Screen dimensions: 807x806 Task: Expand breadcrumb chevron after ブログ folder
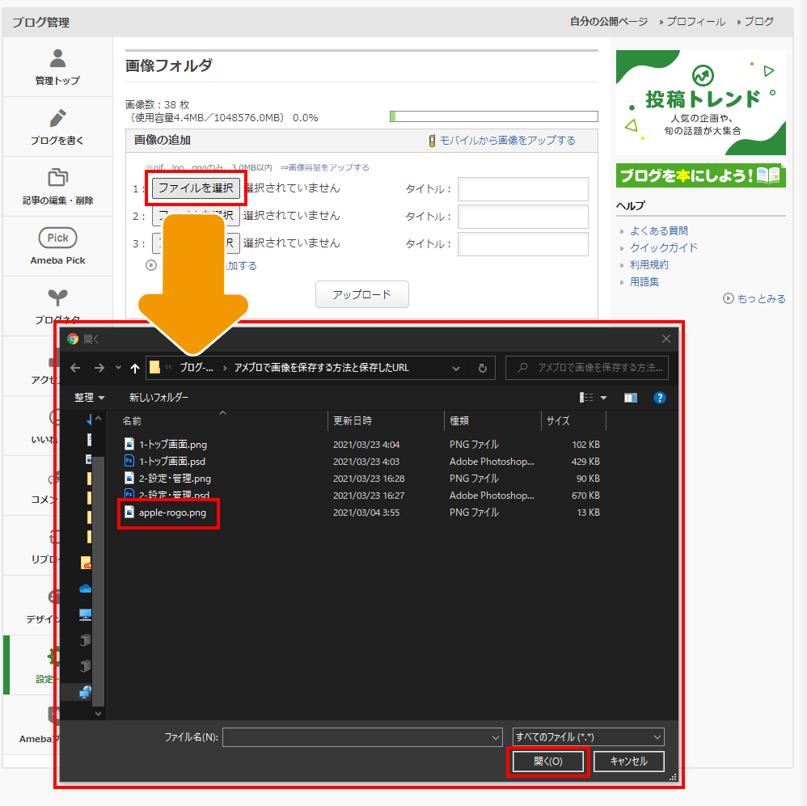[225, 368]
